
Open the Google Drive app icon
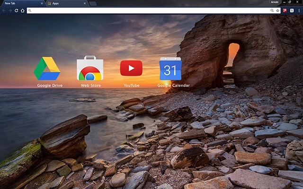tap(47, 69)
